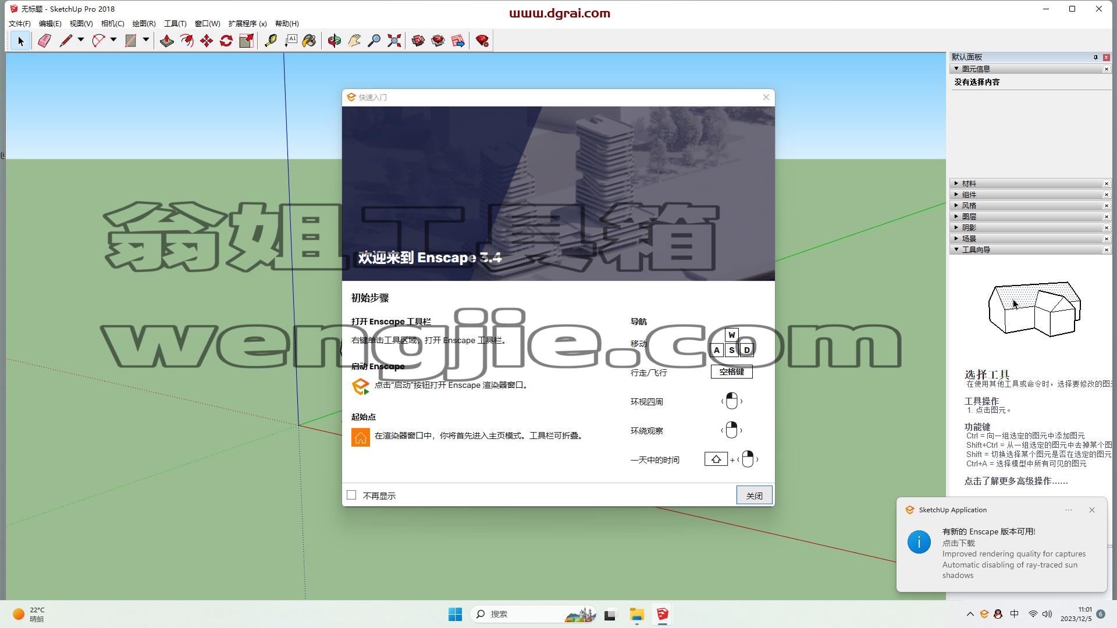Open Windows Start menu
1117x628 pixels.
tap(455, 614)
